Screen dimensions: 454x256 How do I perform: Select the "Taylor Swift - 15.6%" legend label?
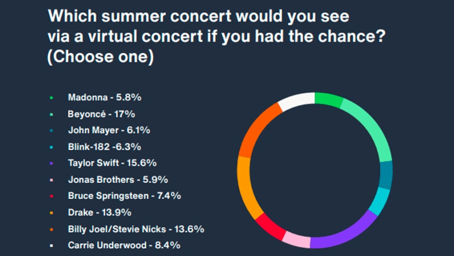pos(112,163)
